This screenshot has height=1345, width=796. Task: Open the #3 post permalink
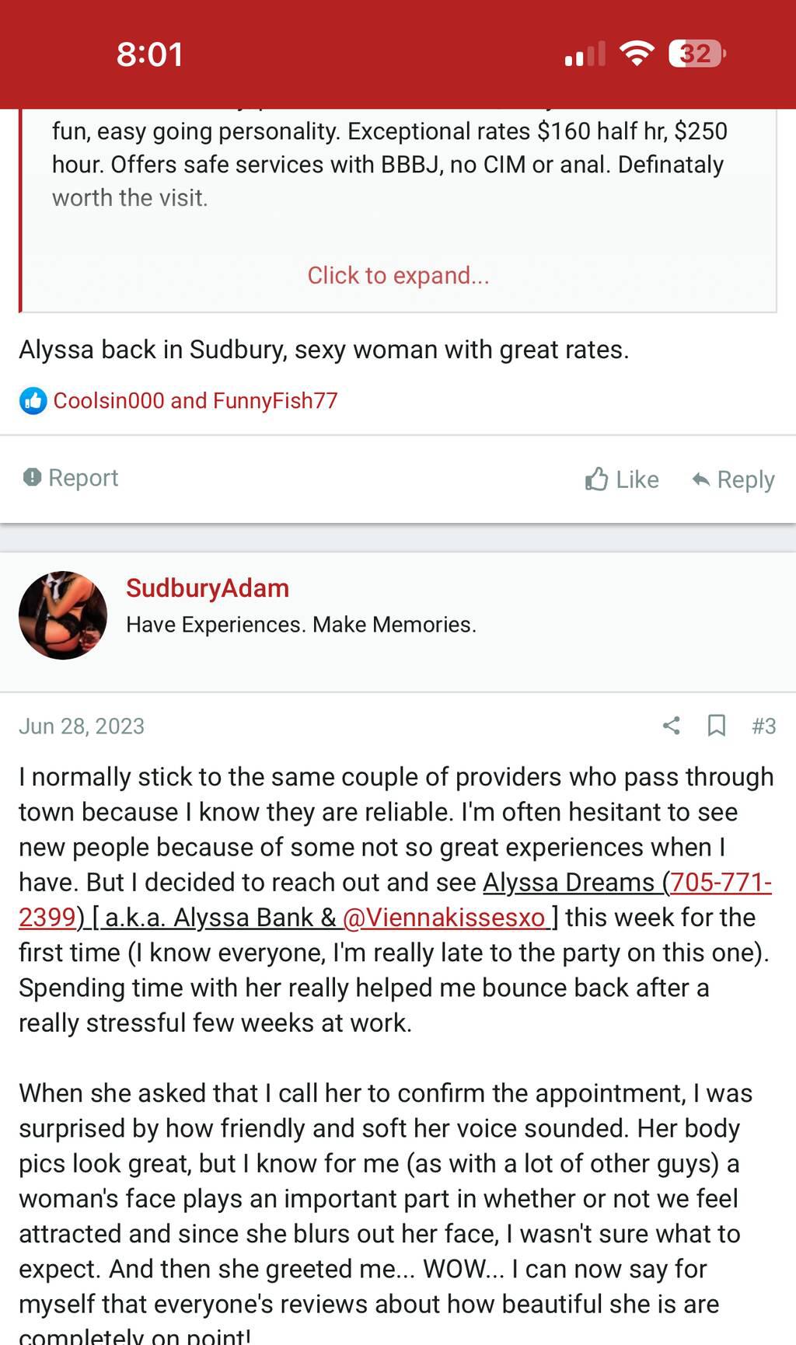(x=763, y=726)
